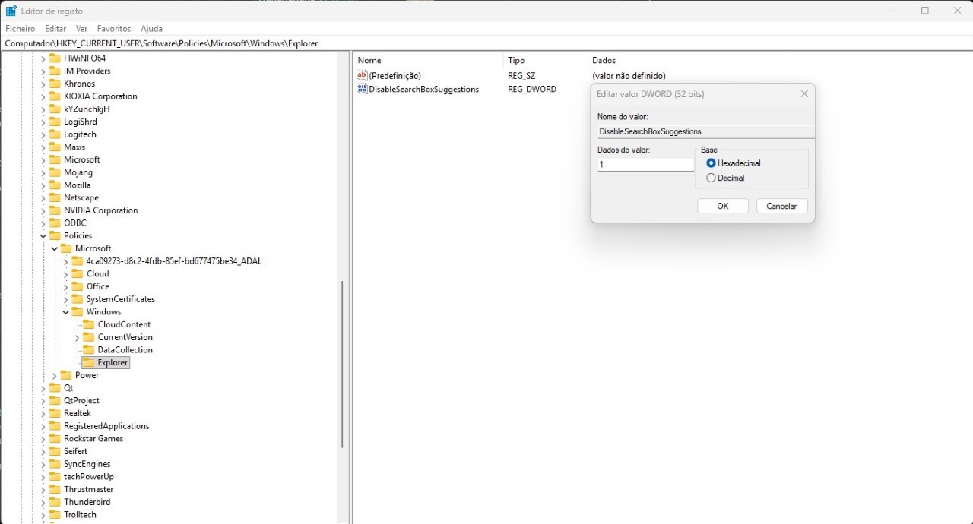Screen dimensions: 973x524
Task: Click the registry tree vertical scrollbar
Action: pyautogui.click(x=343, y=365)
